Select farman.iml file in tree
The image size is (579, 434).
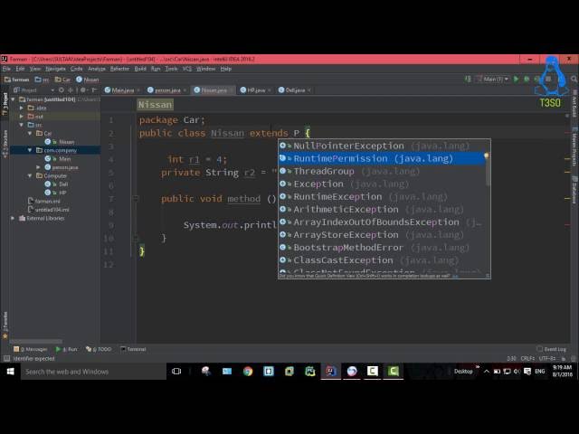pyautogui.click(x=44, y=201)
